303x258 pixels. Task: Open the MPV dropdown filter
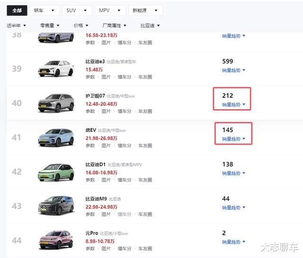110,10
